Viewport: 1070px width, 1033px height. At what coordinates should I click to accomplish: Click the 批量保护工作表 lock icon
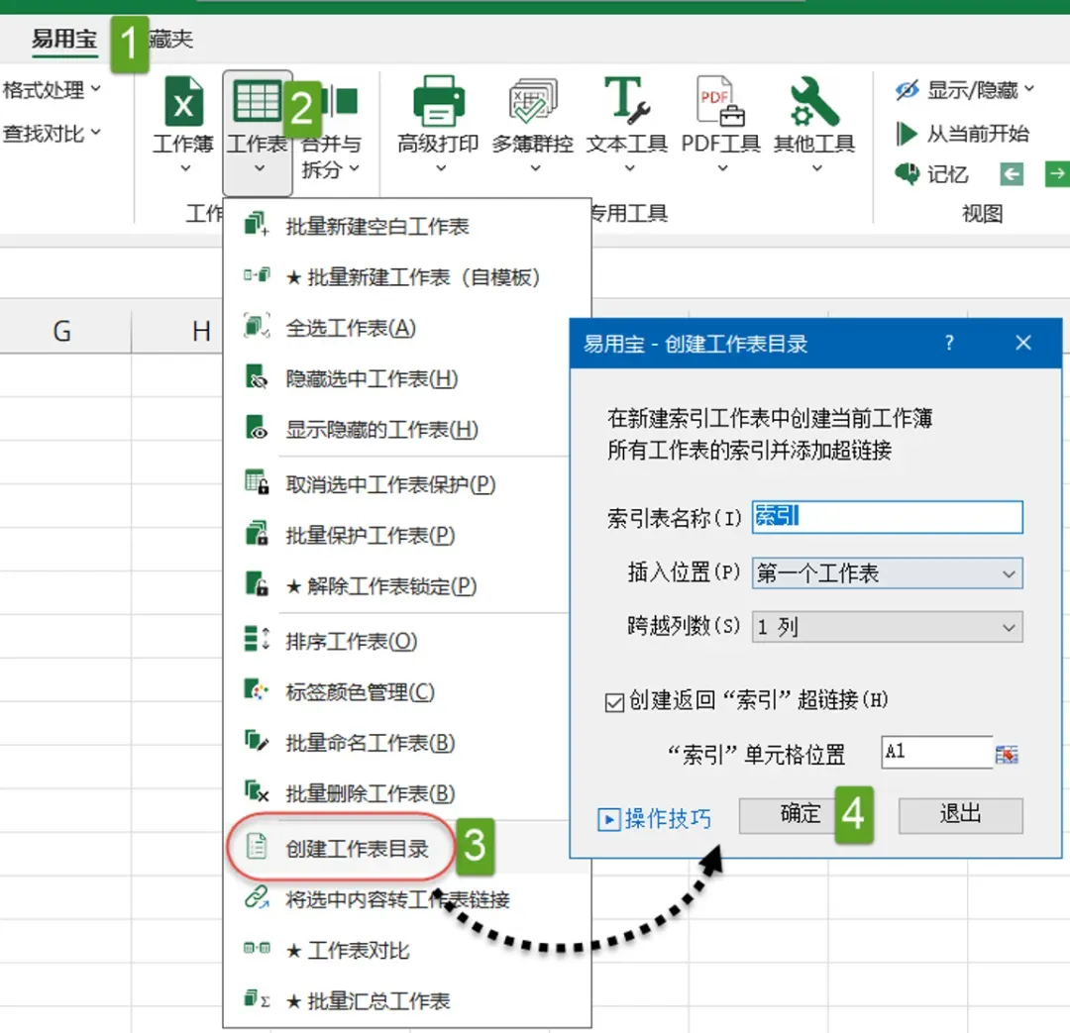coord(257,534)
